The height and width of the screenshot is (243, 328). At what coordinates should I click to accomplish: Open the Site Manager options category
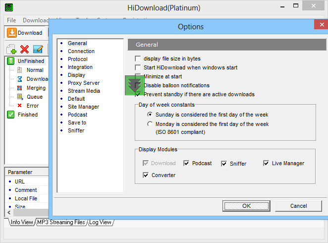point(83,107)
